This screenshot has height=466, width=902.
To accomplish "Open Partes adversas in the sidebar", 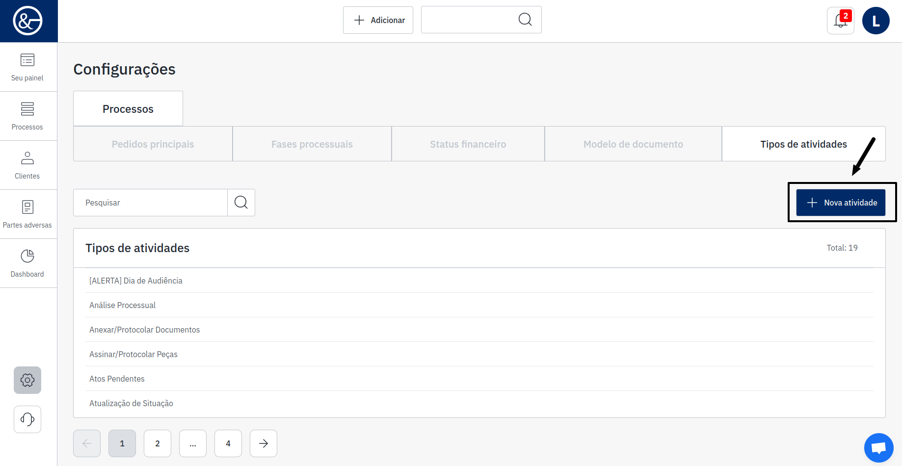I will tap(27, 214).
